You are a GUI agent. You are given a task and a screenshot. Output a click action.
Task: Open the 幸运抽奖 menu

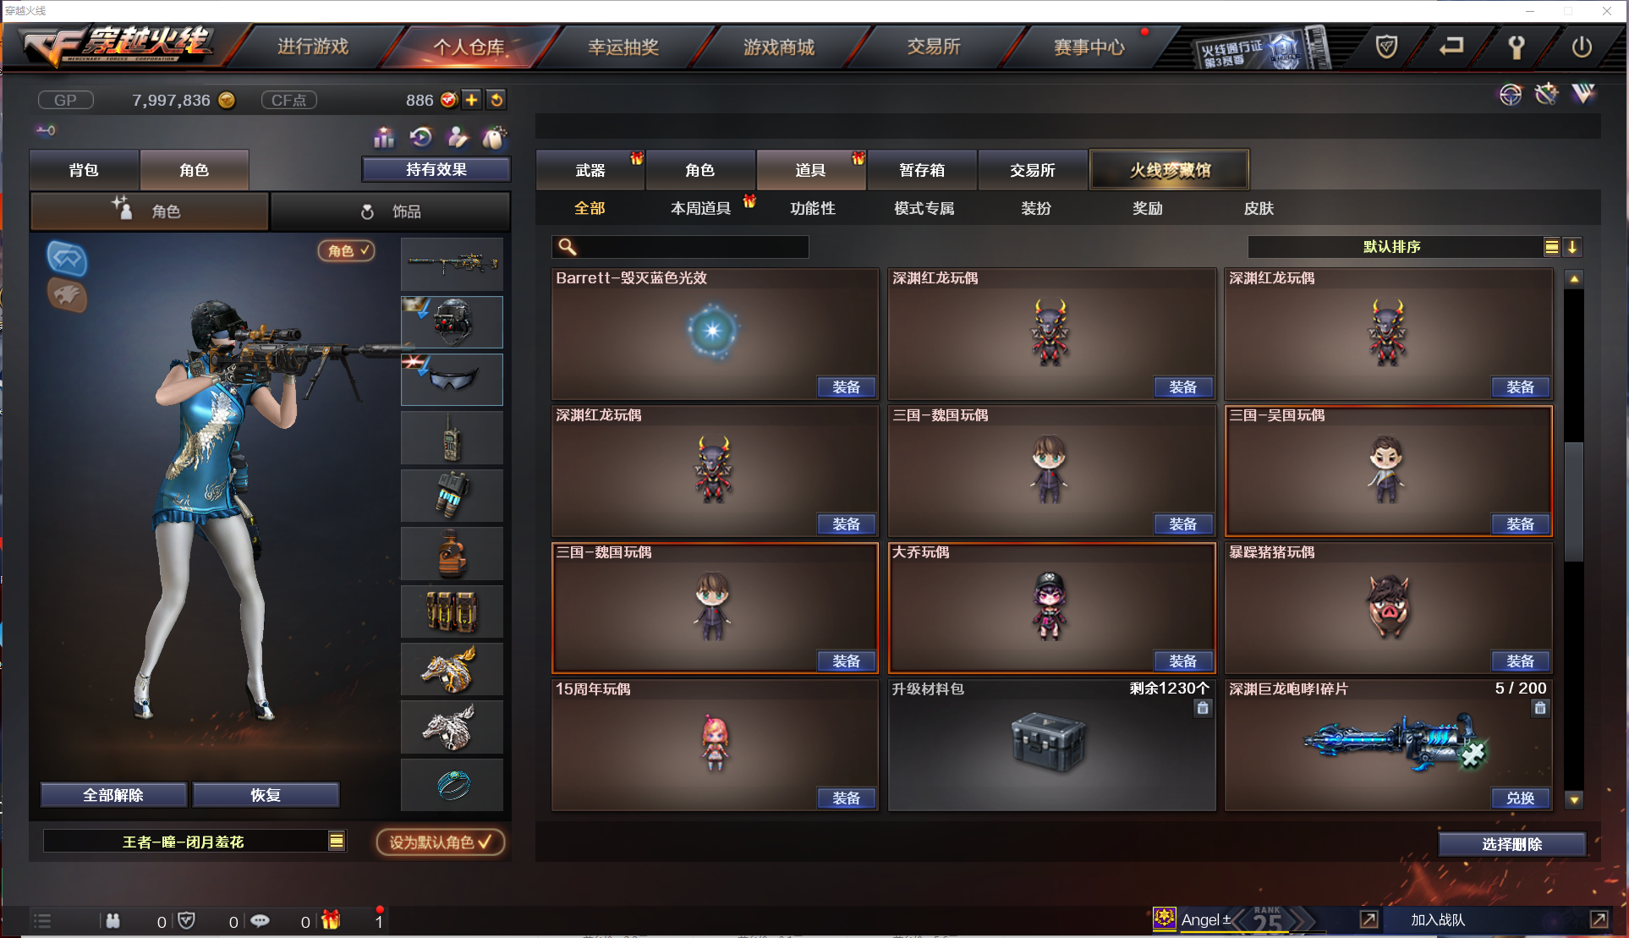623,47
